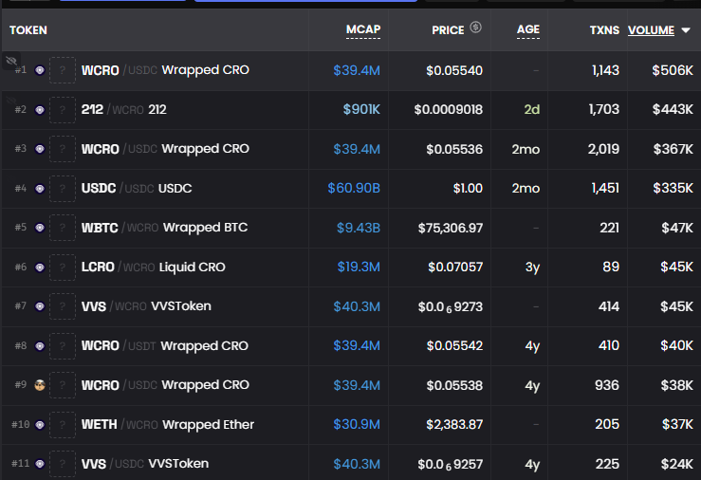Image resolution: width=701 pixels, height=480 pixels.
Task: Click the $0.07057 price cell
Action: click(x=455, y=267)
